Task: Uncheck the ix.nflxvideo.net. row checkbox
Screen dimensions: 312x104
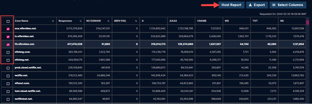Action: coord(8,37)
